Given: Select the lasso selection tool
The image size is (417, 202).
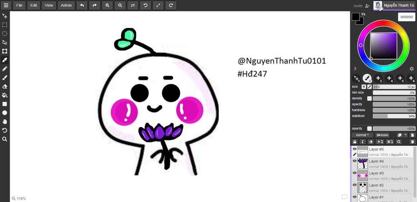Looking at the screenshot, I should (x=4, y=42).
